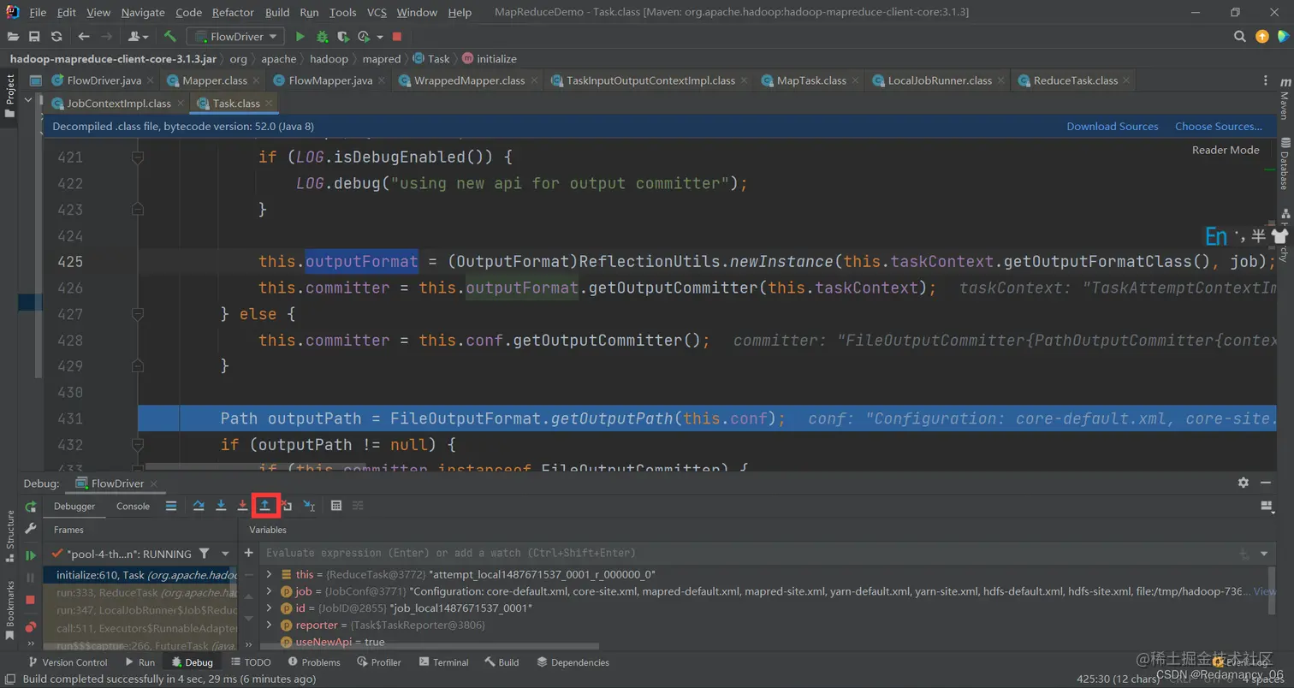This screenshot has width=1294, height=688.
Task: Click the Force Step Into icon
Action: pos(243,506)
